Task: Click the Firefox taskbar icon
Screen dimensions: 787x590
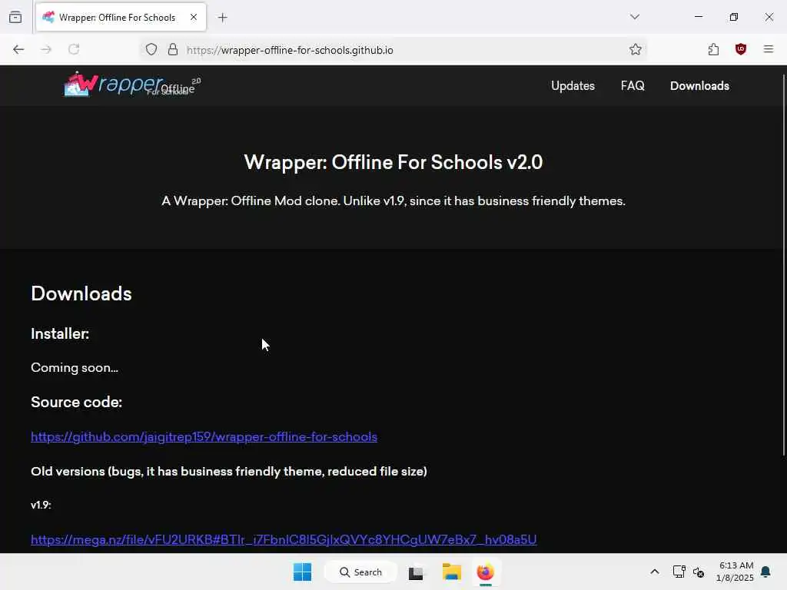Action: pos(486,572)
